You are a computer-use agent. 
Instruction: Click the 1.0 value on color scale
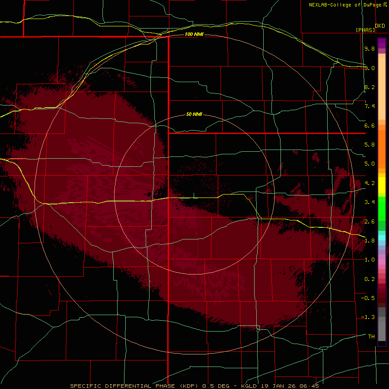pos(370,260)
